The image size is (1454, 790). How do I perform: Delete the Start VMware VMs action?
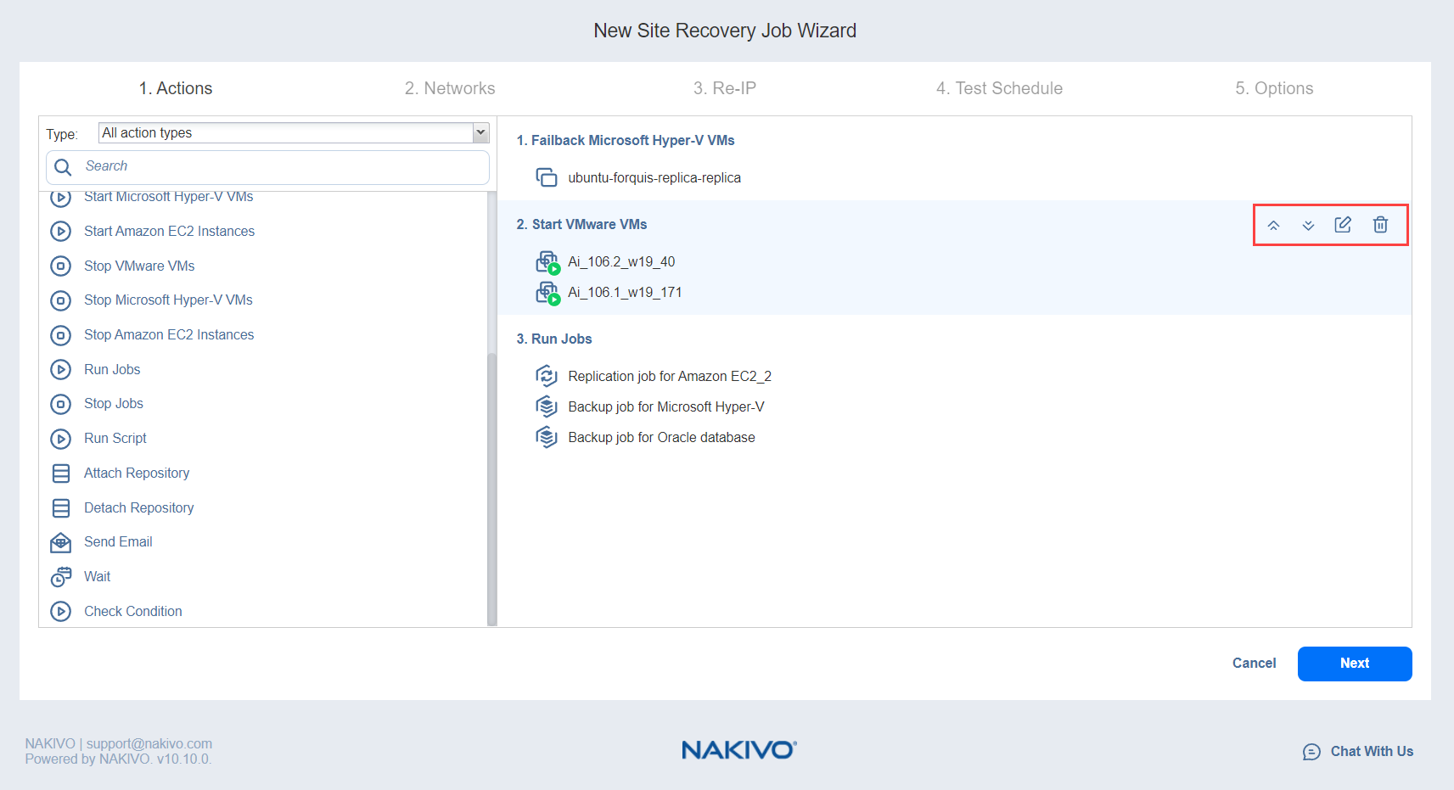[x=1380, y=225]
